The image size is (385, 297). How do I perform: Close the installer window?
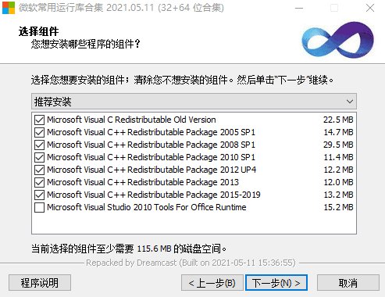tap(370, 8)
